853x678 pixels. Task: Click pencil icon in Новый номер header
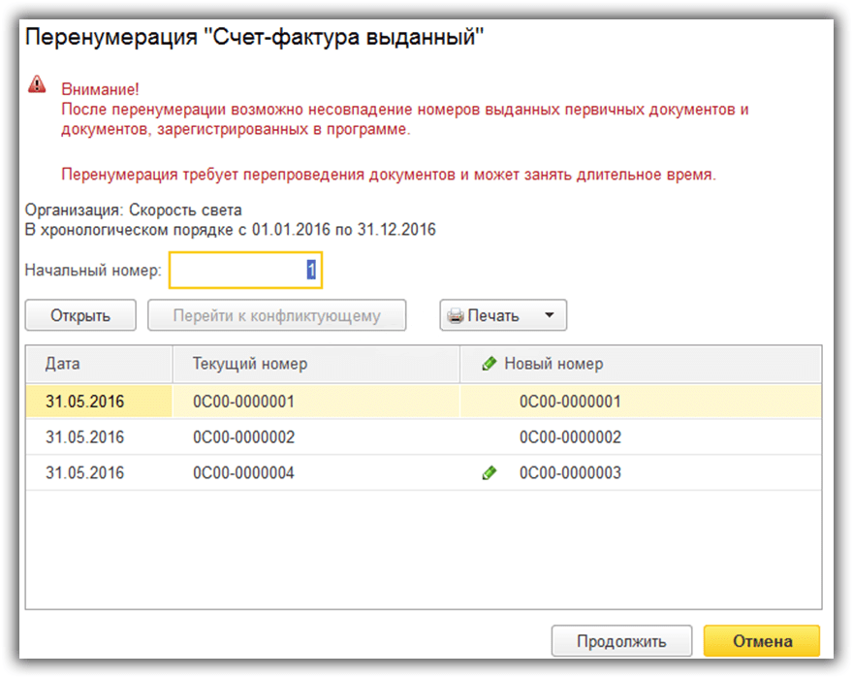[490, 364]
